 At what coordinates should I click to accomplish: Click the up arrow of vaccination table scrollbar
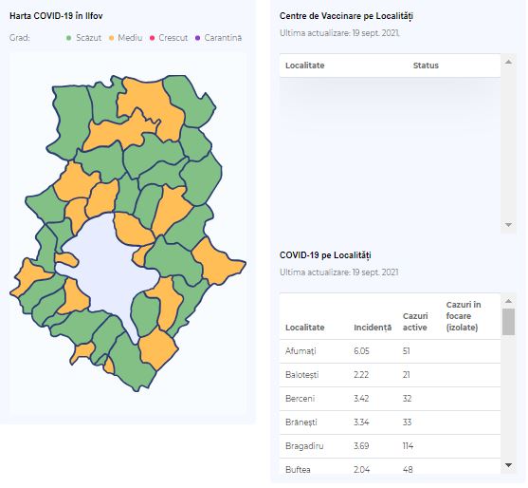tap(508, 62)
